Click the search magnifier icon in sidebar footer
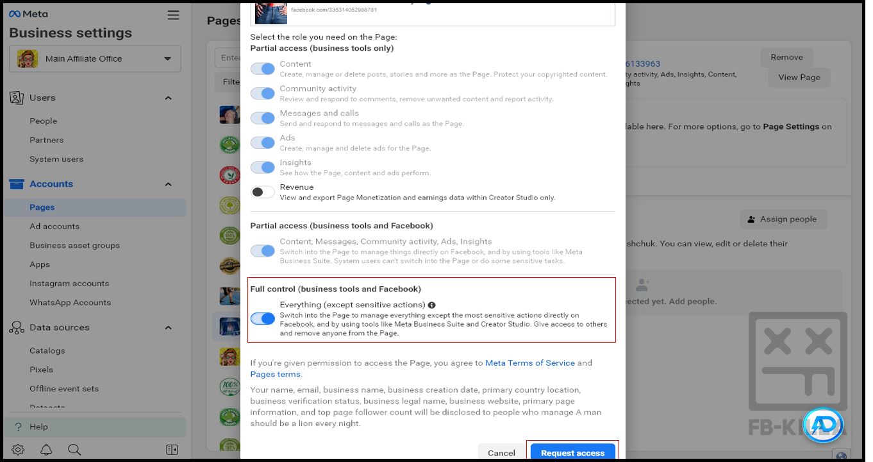This screenshot has height=462, width=873. pyautogui.click(x=74, y=449)
